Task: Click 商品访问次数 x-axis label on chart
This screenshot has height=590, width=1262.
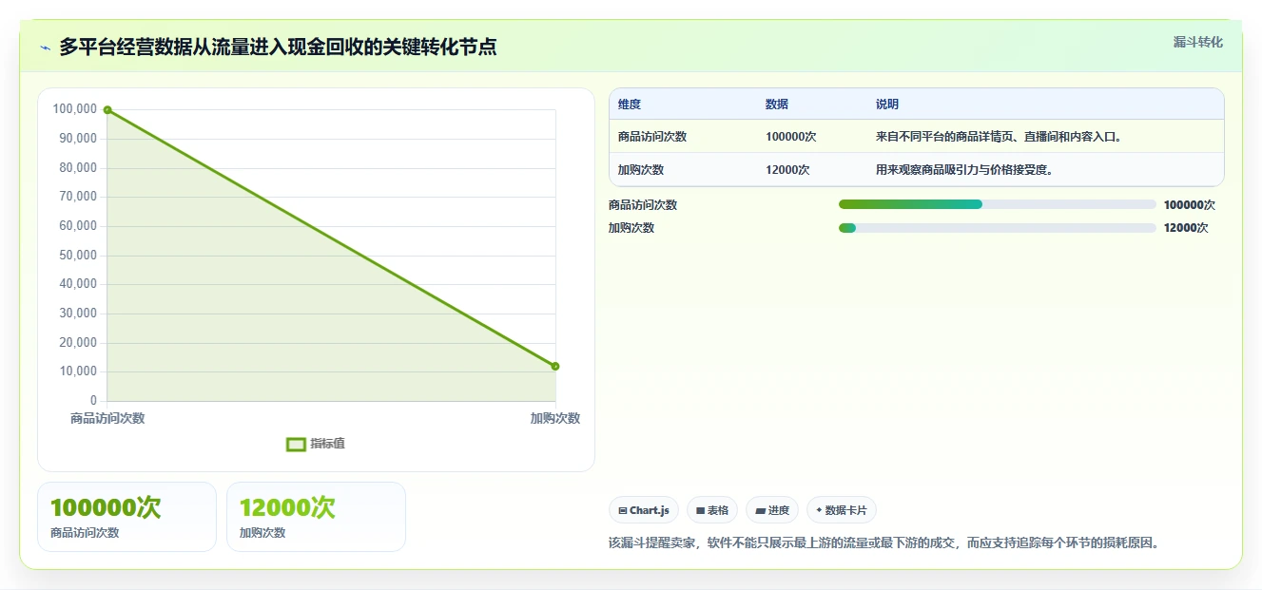Action: (107, 418)
